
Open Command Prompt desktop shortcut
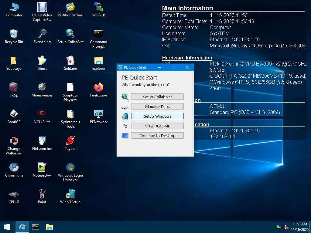(99, 39)
